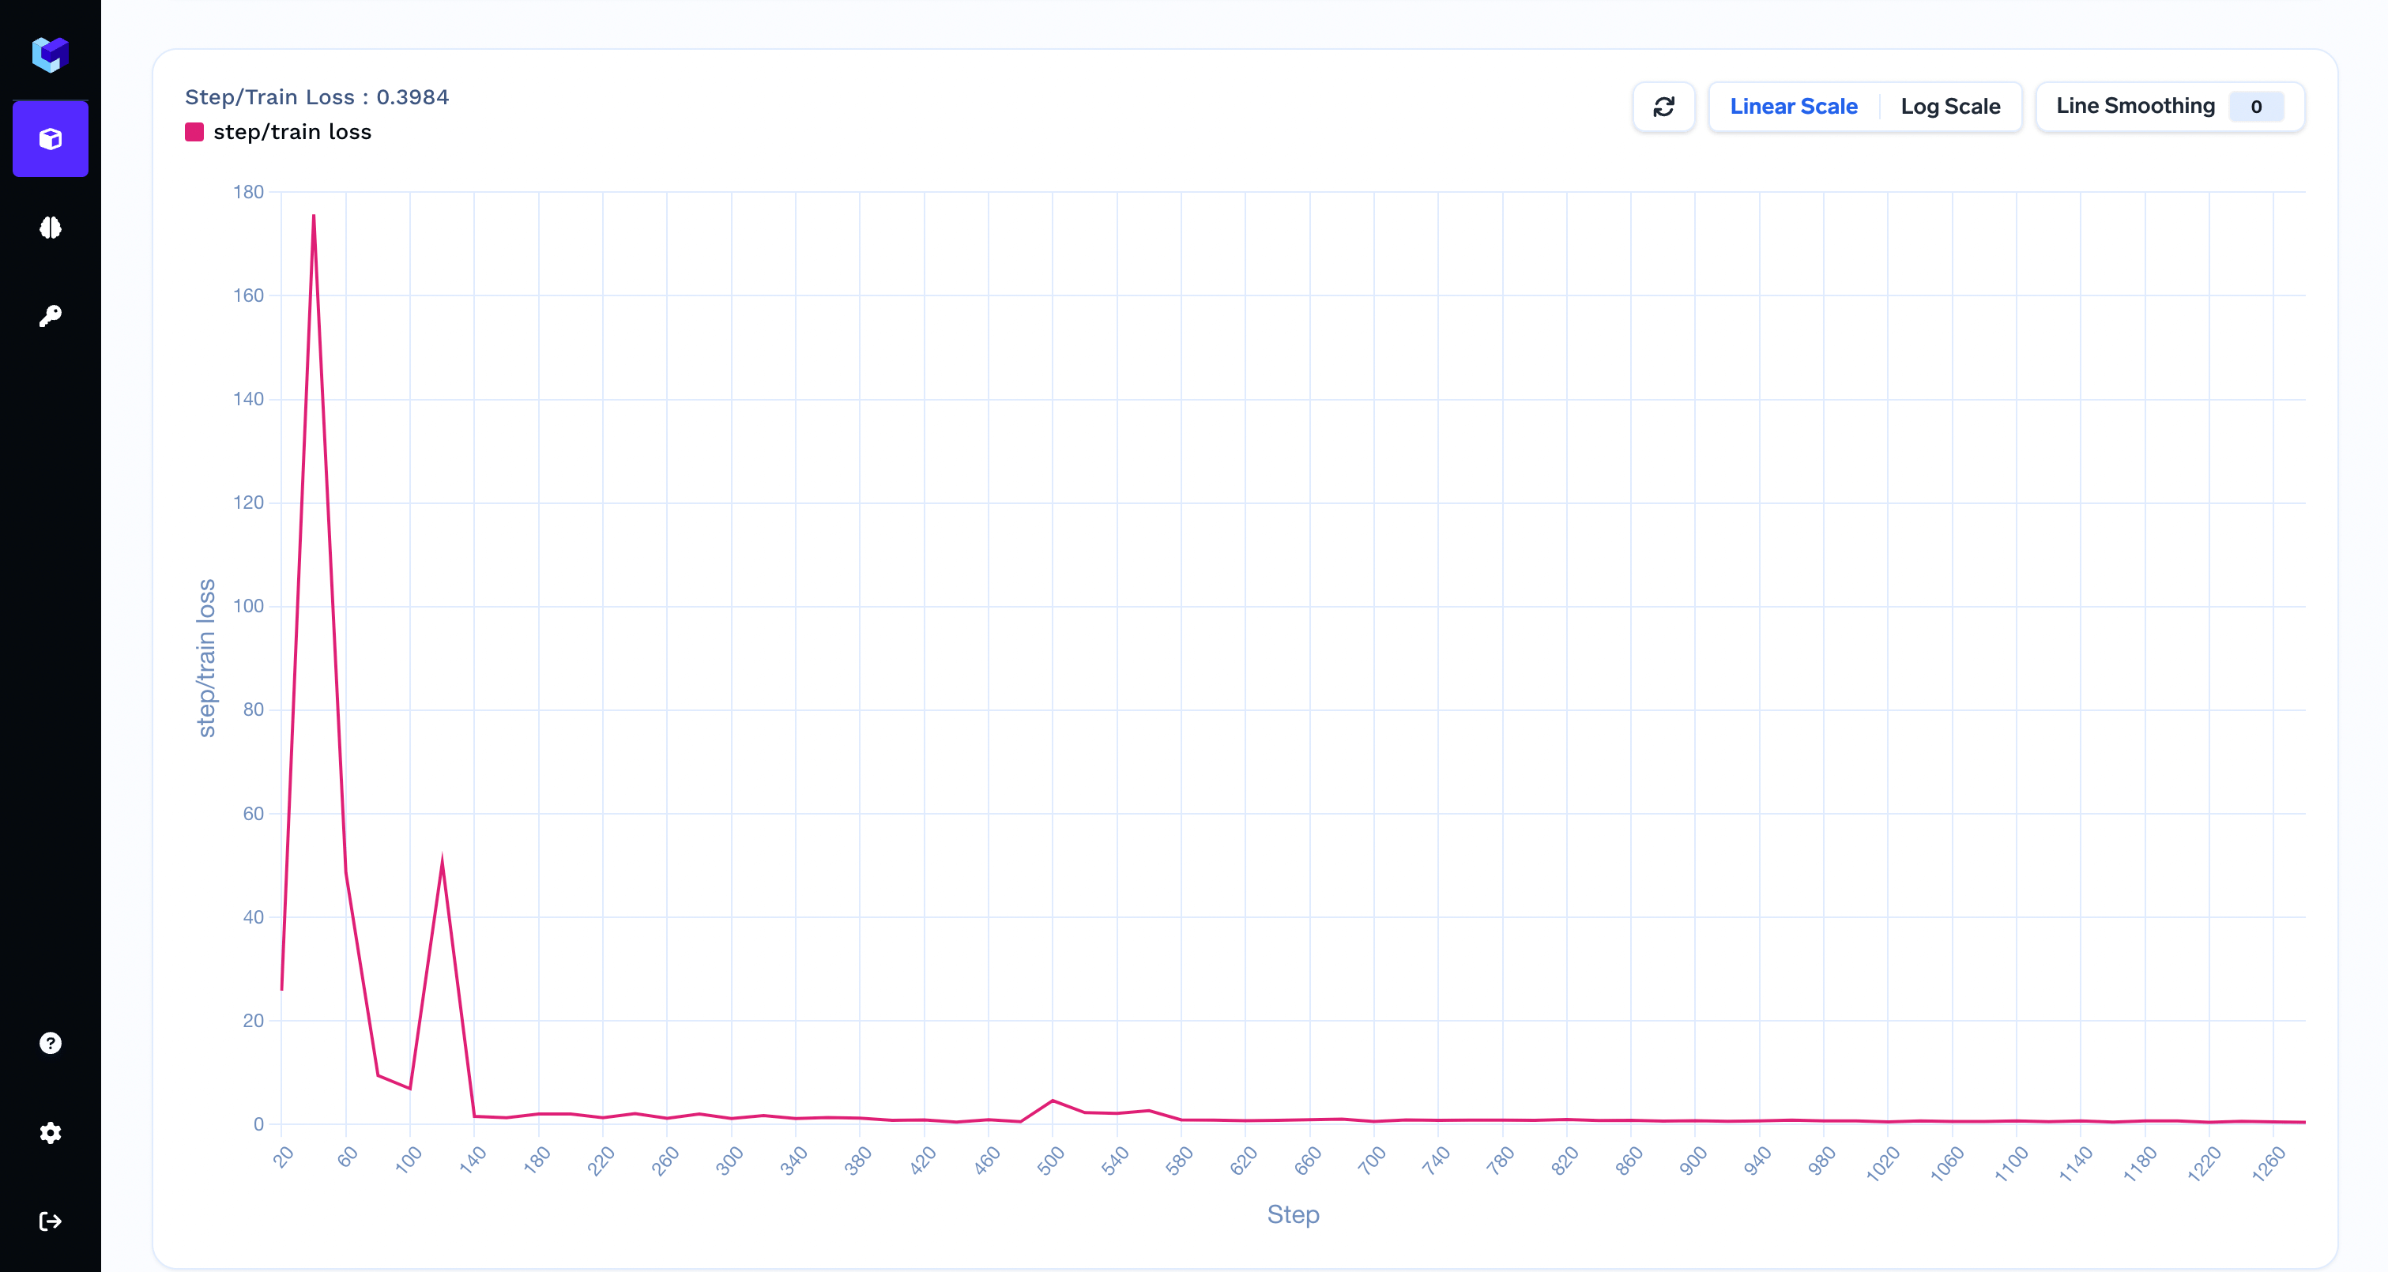The width and height of the screenshot is (2388, 1272).
Task: Click the 100 y-axis tick label
Action: click(x=248, y=606)
